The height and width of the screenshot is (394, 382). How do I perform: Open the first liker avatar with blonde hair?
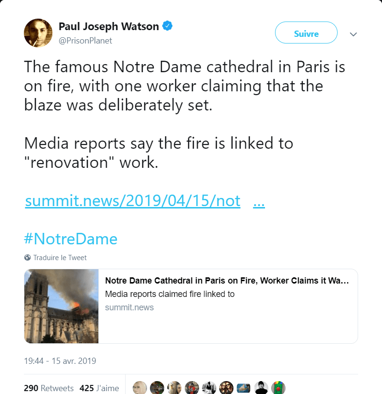[x=139, y=387]
